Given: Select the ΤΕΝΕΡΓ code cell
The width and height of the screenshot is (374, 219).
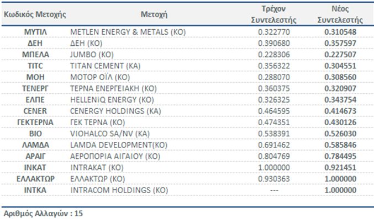Looking at the screenshot, I should (35, 88).
